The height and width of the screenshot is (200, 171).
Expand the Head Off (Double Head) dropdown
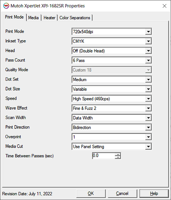(112, 51)
